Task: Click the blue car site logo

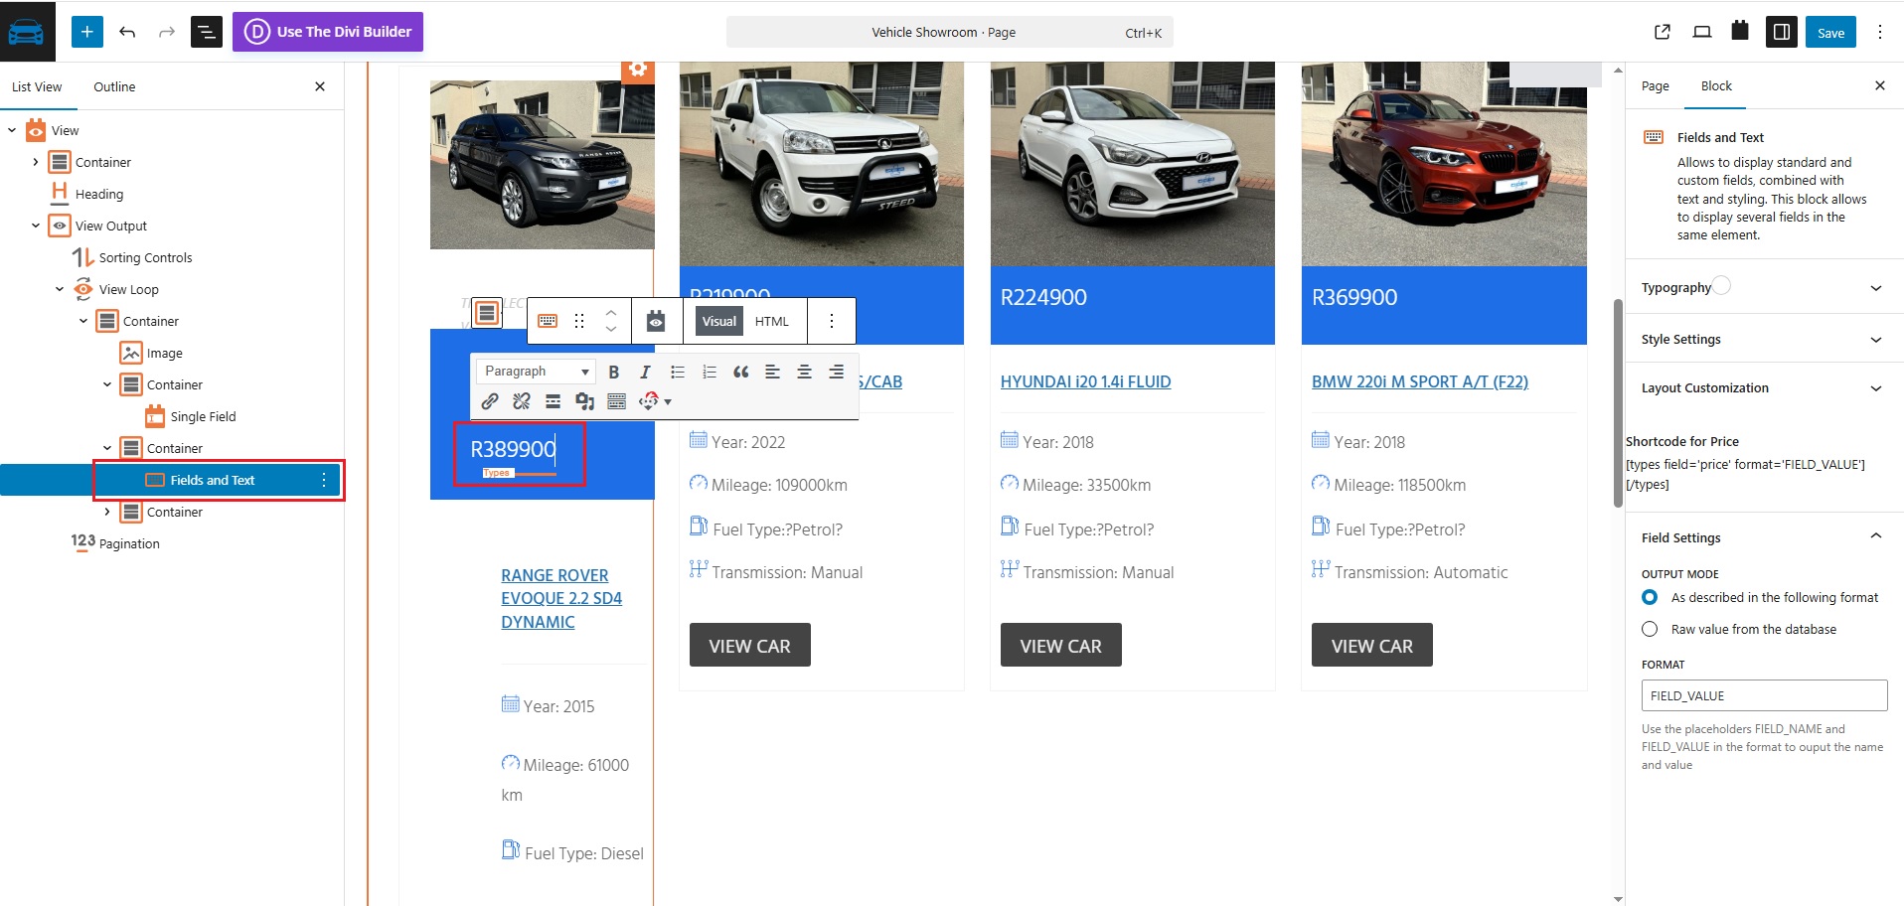Action: click(x=26, y=32)
